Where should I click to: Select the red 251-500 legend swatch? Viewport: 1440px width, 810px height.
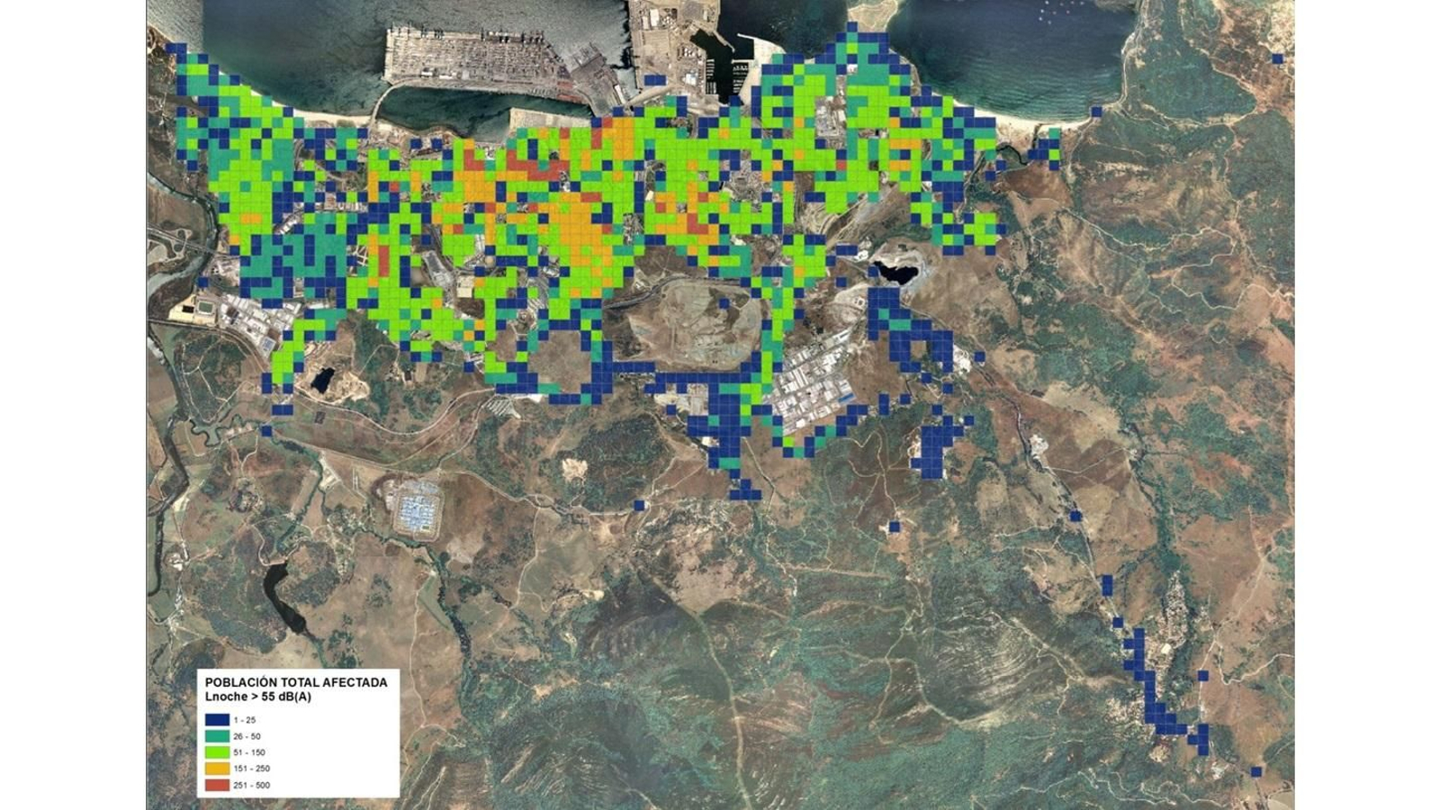[216, 785]
